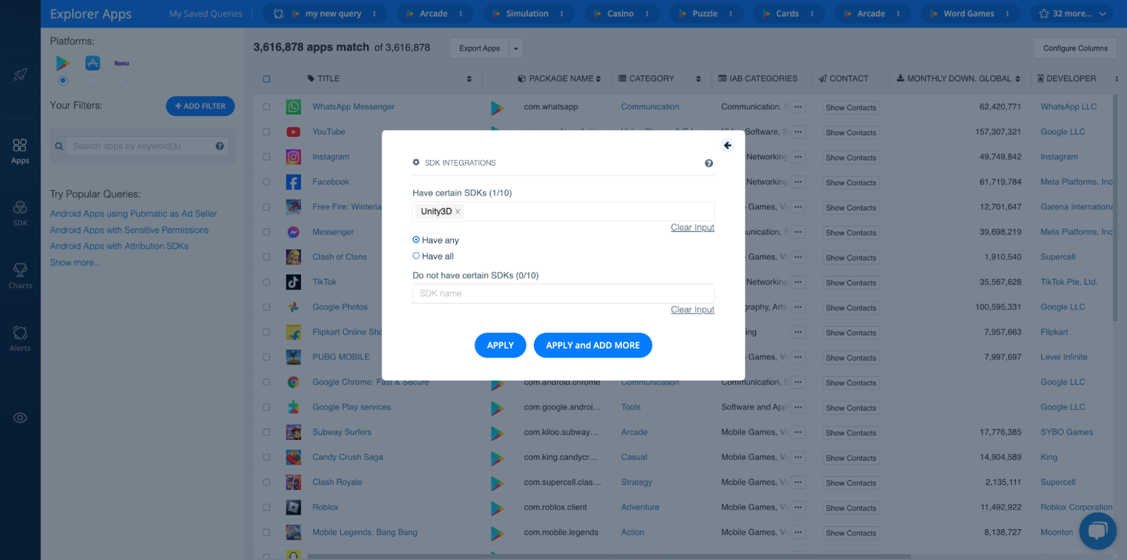The height and width of the screenshot is (560, 1127).
Task: Focus the excluded SDK name input field
Action: [x=563, y=294]
